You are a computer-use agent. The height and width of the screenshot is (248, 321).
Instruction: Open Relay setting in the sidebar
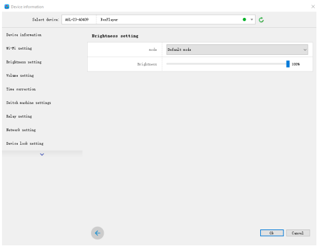[19, 116]
